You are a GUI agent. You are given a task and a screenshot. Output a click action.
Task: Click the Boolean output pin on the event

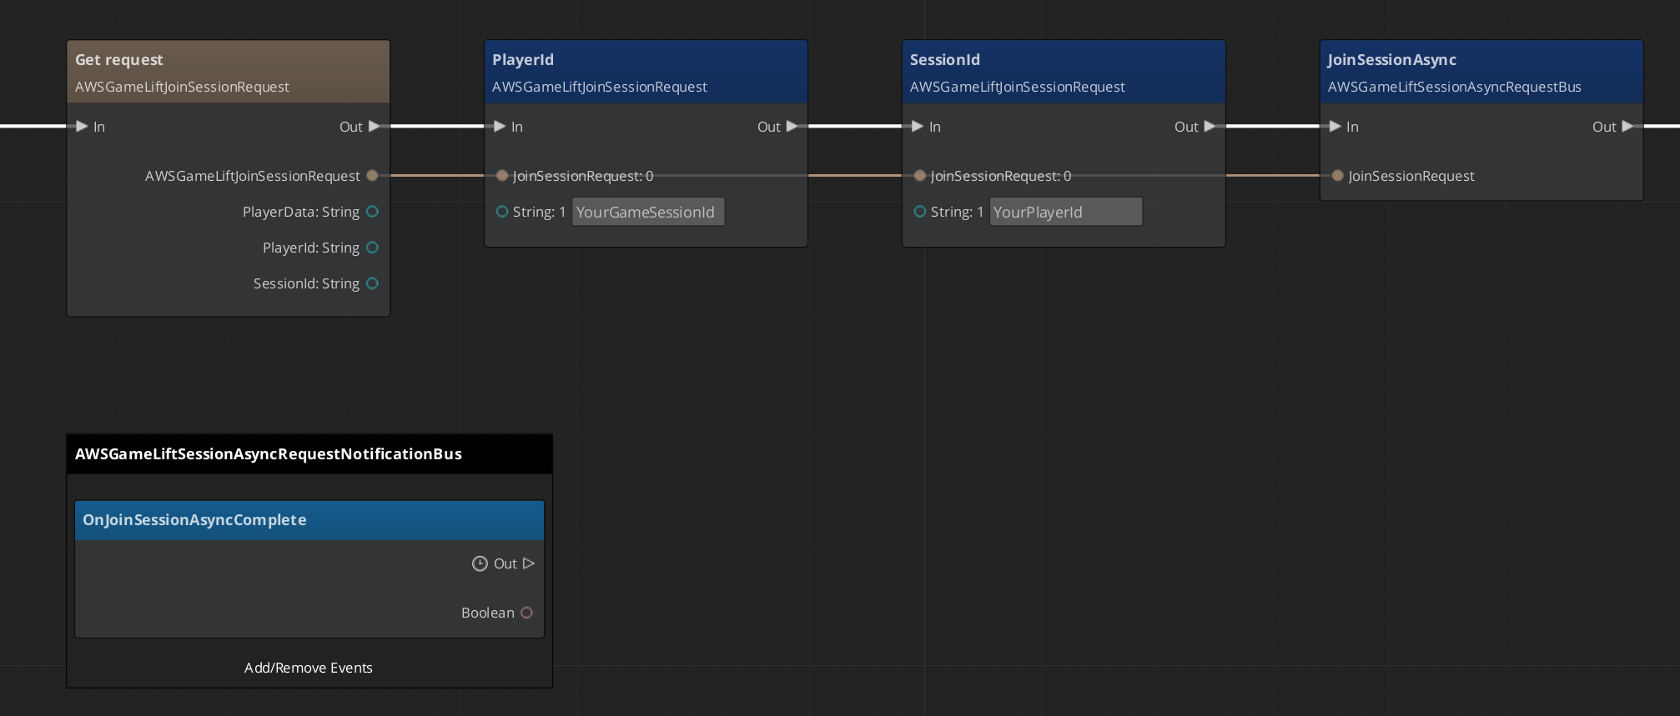click(526, 613)
